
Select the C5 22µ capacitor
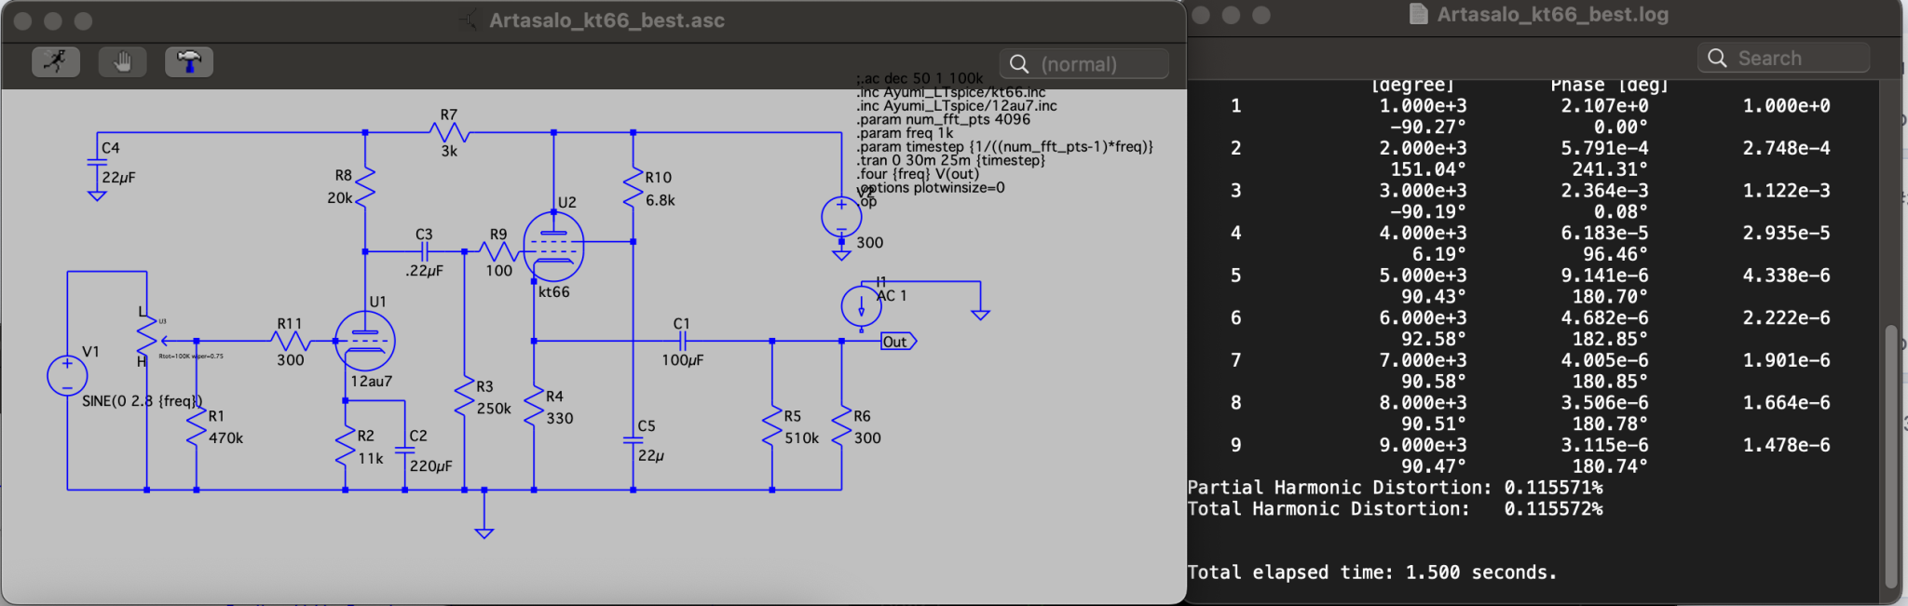tap(633, 440)
